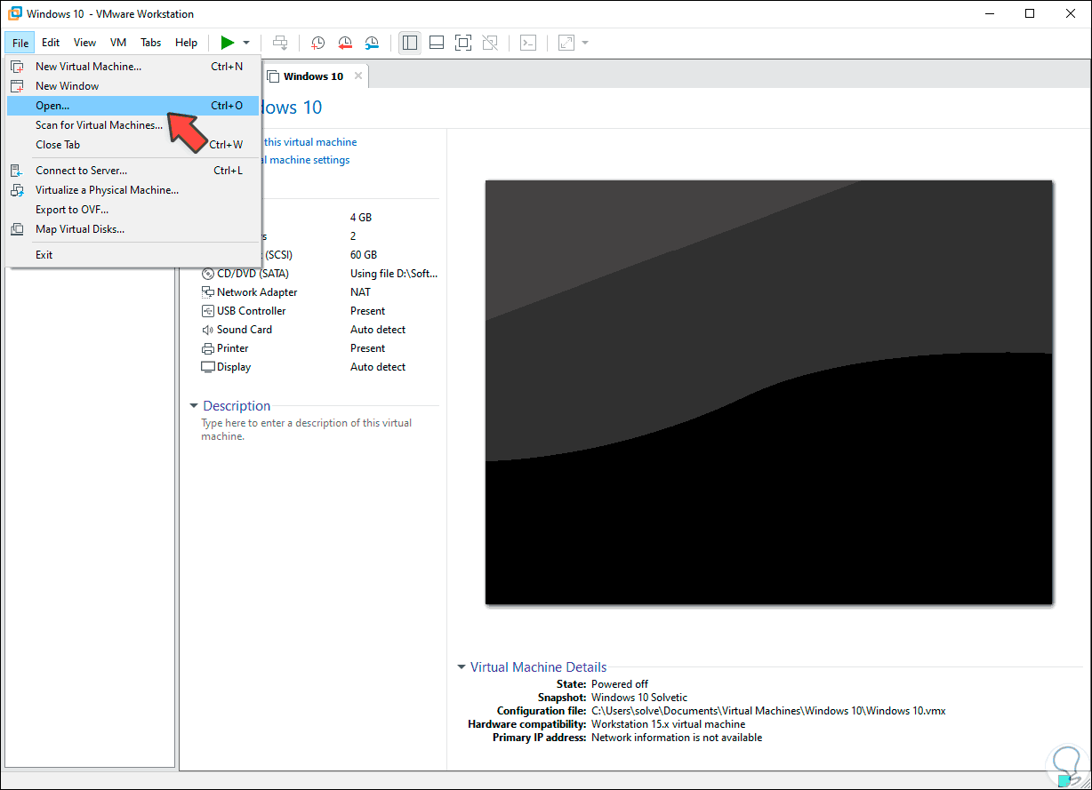Select Connect to Server... menu entry
The width and height of the screenshot is (1092, 790).
point(132,171)
